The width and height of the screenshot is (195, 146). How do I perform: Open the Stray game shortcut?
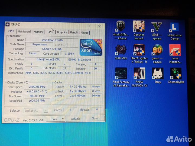pos(158,74)
